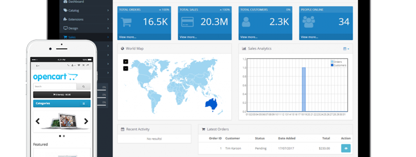Expand the Extensions sidebar menu
The image size is (416, 157).
click(x=86, y=19)
